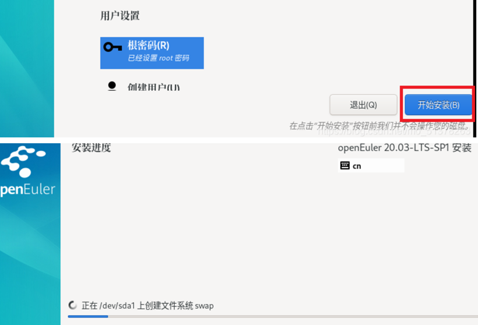Screen dimensions: 478x325
Task: Click the hint text below 开始安装 button
Action: (379, 126)
